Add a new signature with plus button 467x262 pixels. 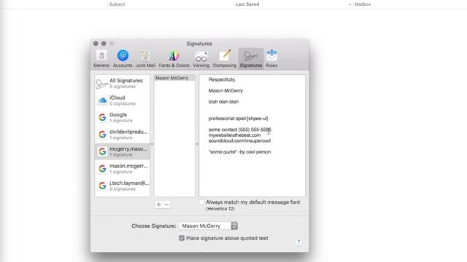point(159,205)
